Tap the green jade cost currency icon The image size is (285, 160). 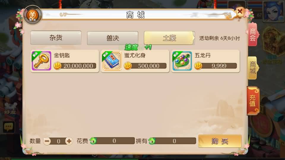point(94,141)
